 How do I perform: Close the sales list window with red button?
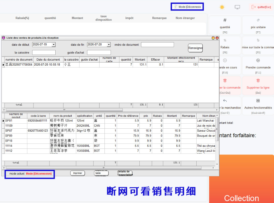pos(217,38)
